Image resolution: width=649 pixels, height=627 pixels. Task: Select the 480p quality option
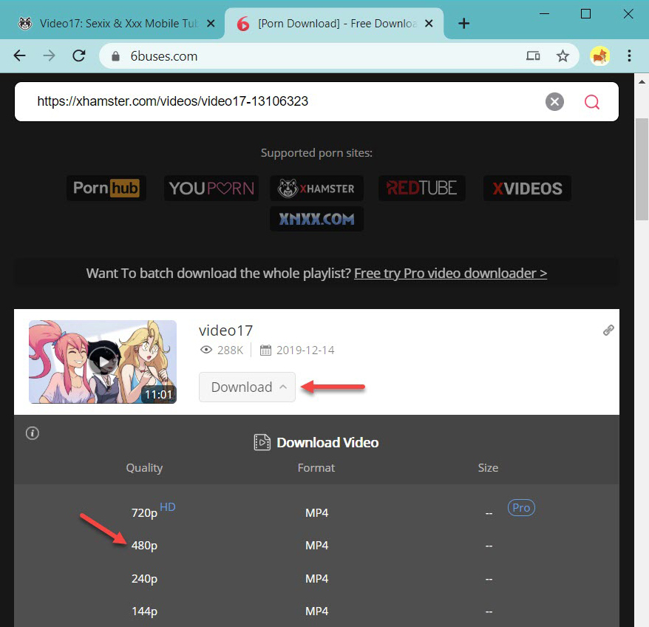point(144,546)
